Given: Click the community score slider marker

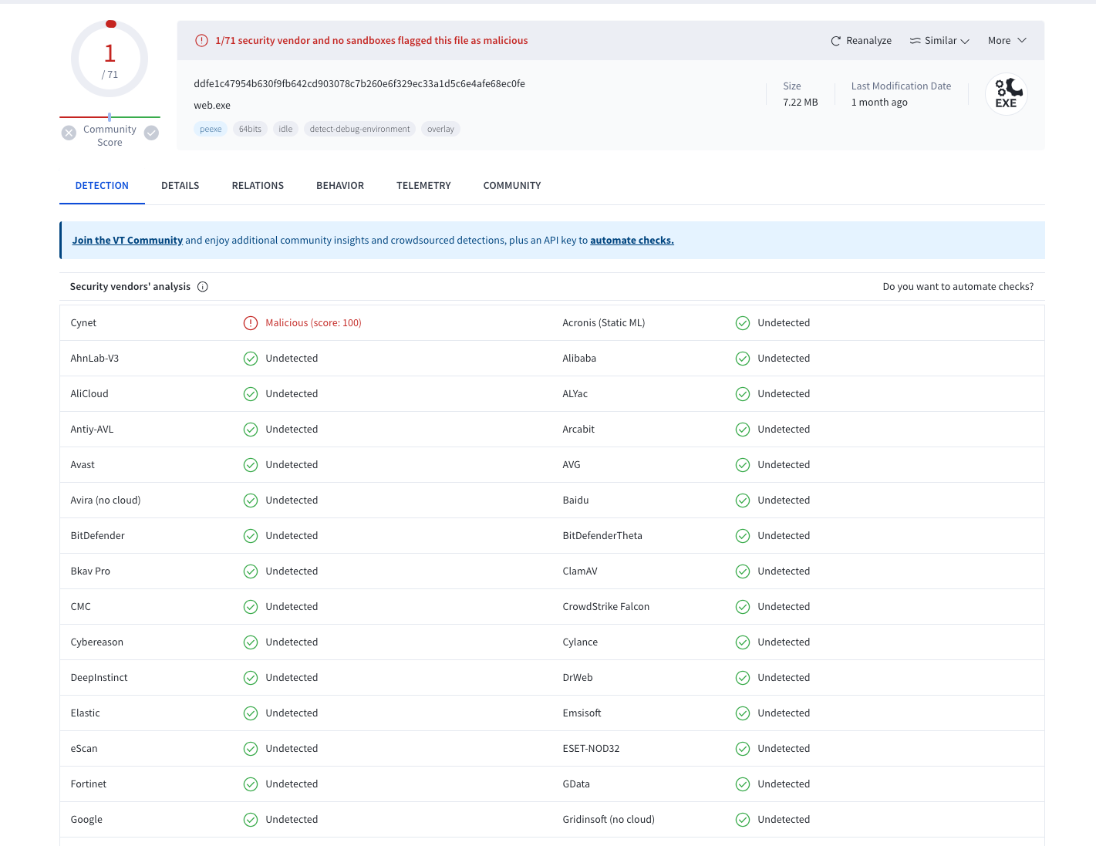Looking at the screenshot, I should click(110, 117).
